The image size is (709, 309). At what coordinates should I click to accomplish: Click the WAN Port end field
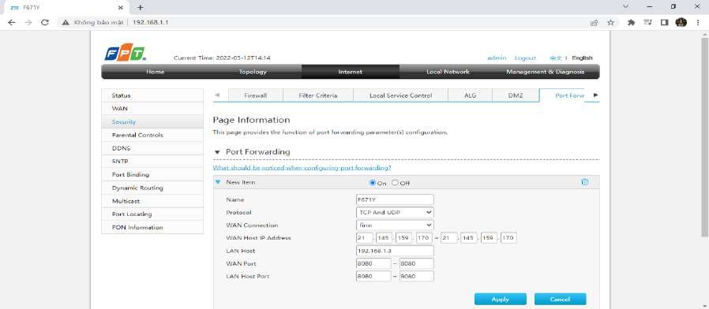pyautogui.click(x=416, y=263)
